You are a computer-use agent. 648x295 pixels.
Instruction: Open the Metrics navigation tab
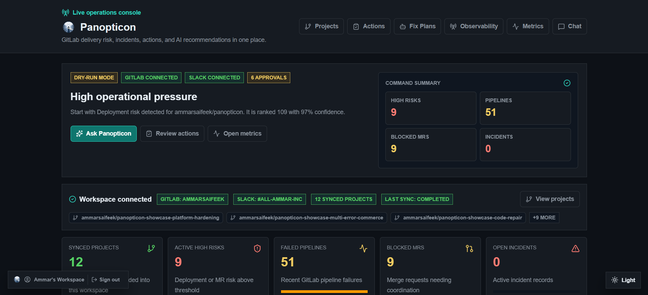coord(528,26)
